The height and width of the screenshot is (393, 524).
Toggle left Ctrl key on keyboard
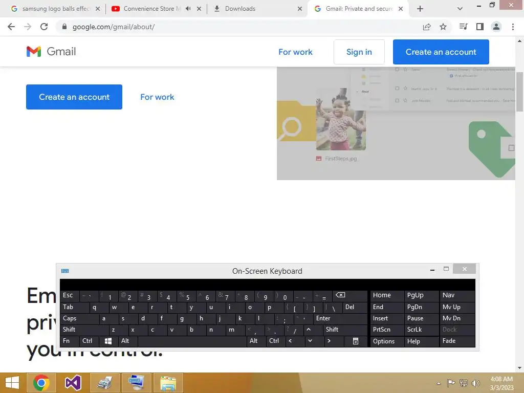pyautogui.click(x=89, y=341)
